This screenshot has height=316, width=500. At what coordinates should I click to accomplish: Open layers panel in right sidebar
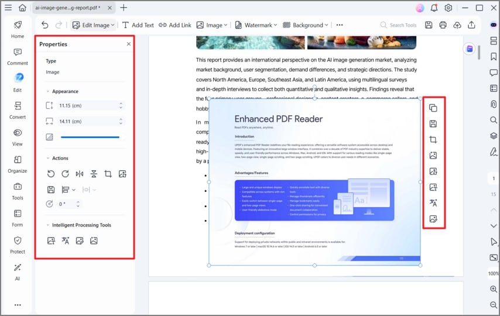494,136
